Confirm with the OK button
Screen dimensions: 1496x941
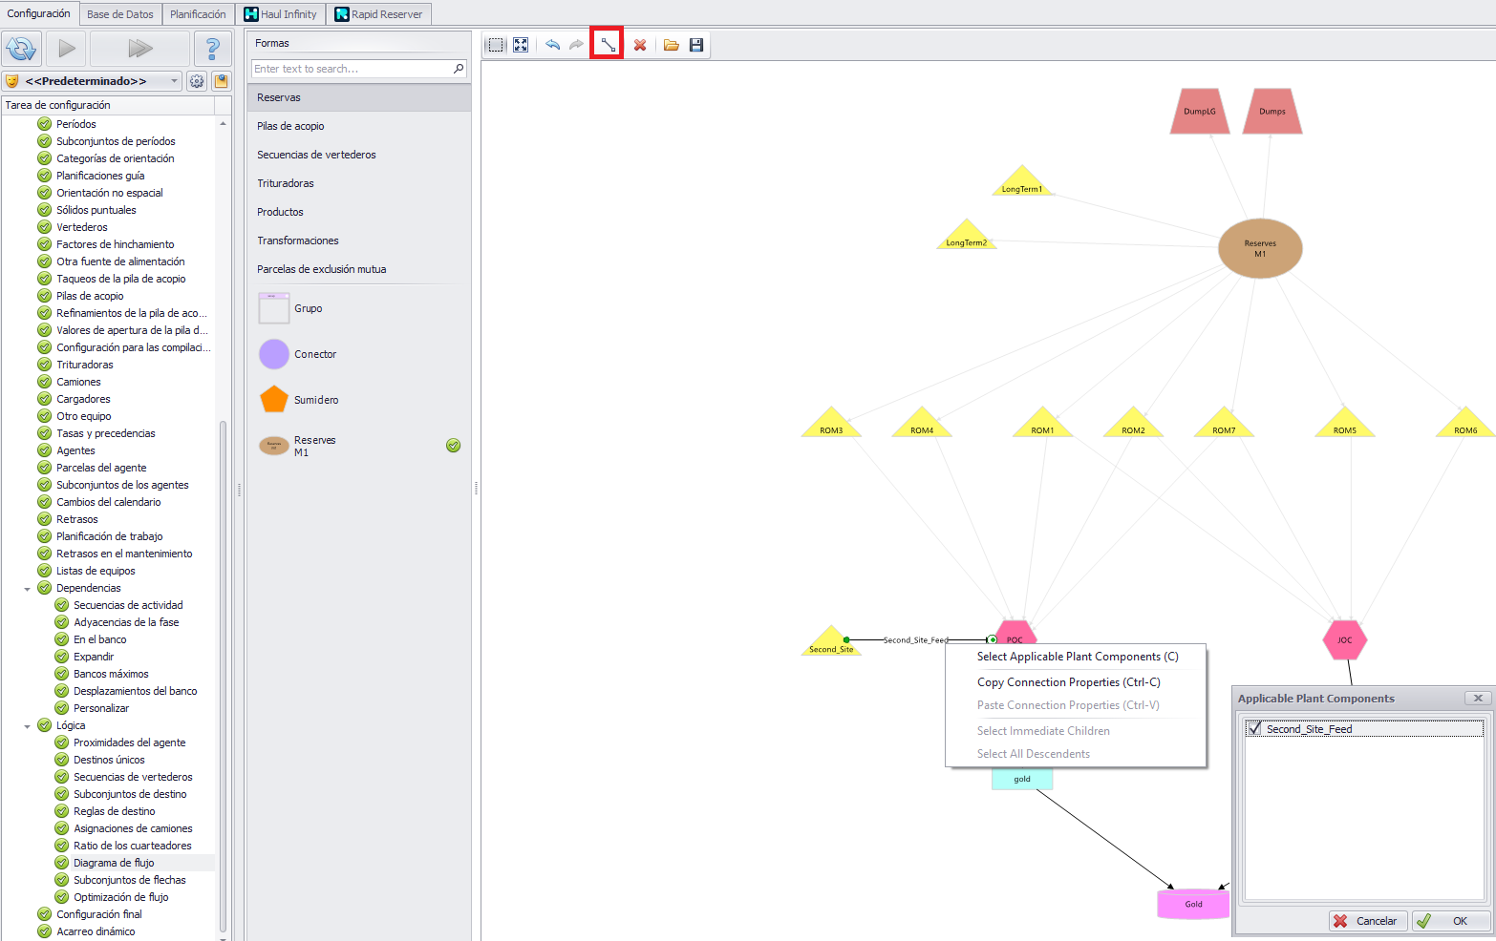[x=1450, y=921]
